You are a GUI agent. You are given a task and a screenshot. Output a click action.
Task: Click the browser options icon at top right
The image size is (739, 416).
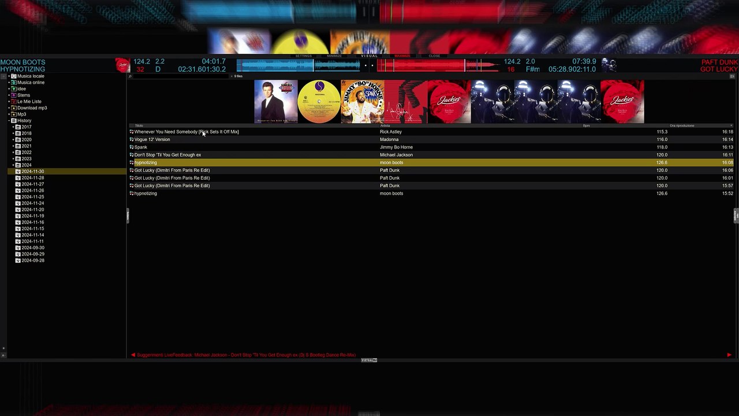(732, 76)
